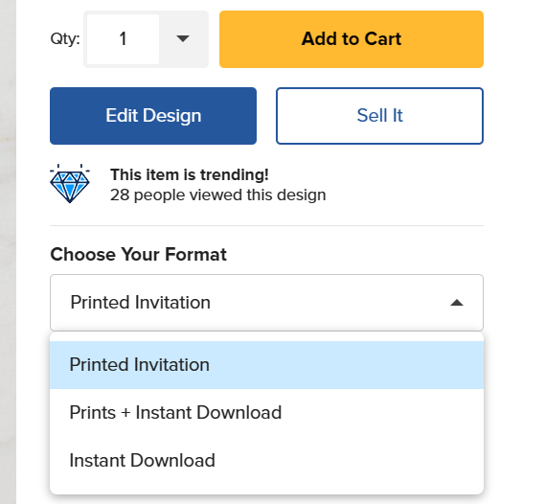Click the blue diamond trending icon
Screen dimensions: 545x504
point(70,184)
